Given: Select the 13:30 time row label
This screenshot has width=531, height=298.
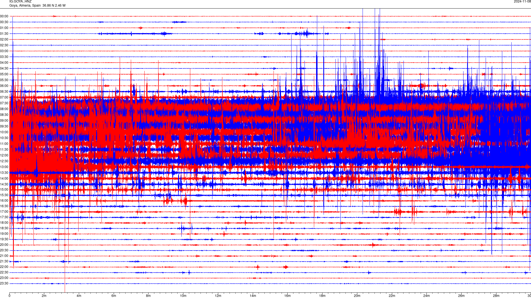Looking at the screenshot, I should tap(4, 173).
